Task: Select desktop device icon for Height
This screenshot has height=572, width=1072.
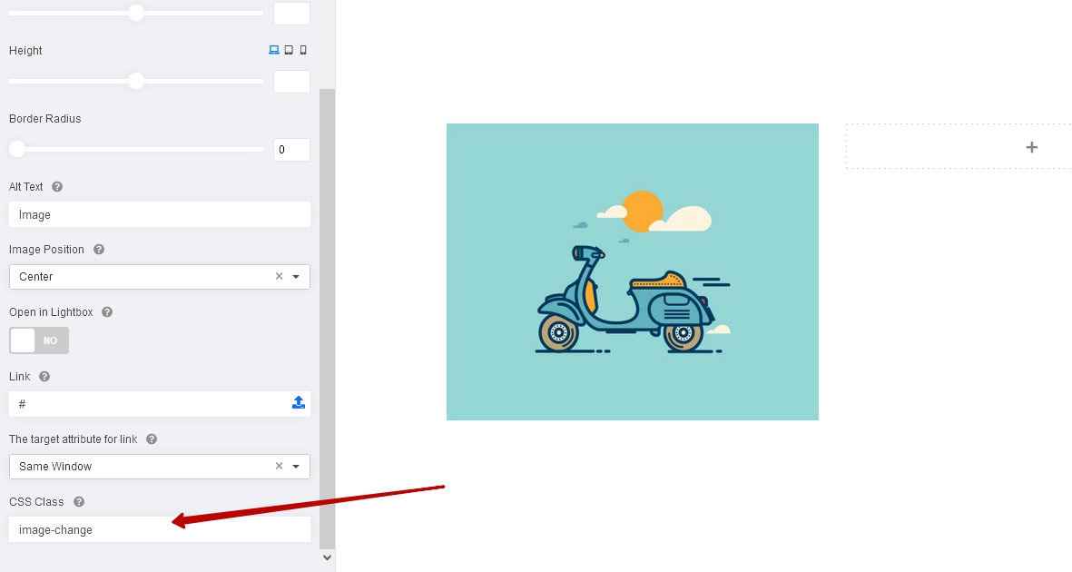Action: coord(274,51)
